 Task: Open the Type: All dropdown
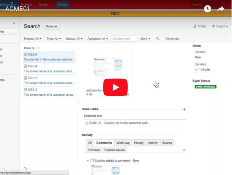click(54, 39)
